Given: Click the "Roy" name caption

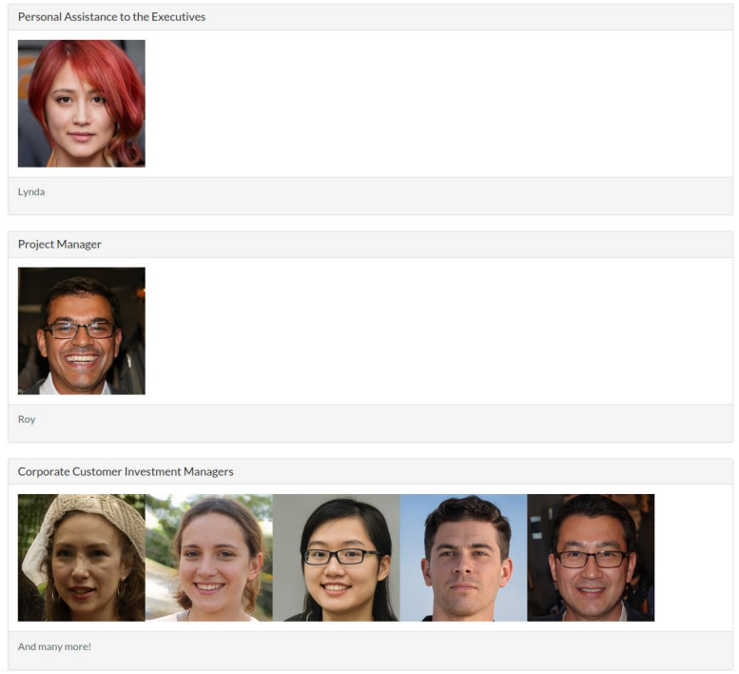Looking at the screenshot, I should click(27, 420).
